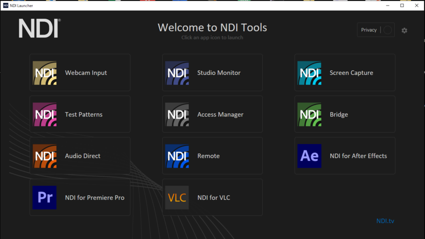Click the Studio Monitor label
This screenshot has height=239, width=425.
[218, 73]
